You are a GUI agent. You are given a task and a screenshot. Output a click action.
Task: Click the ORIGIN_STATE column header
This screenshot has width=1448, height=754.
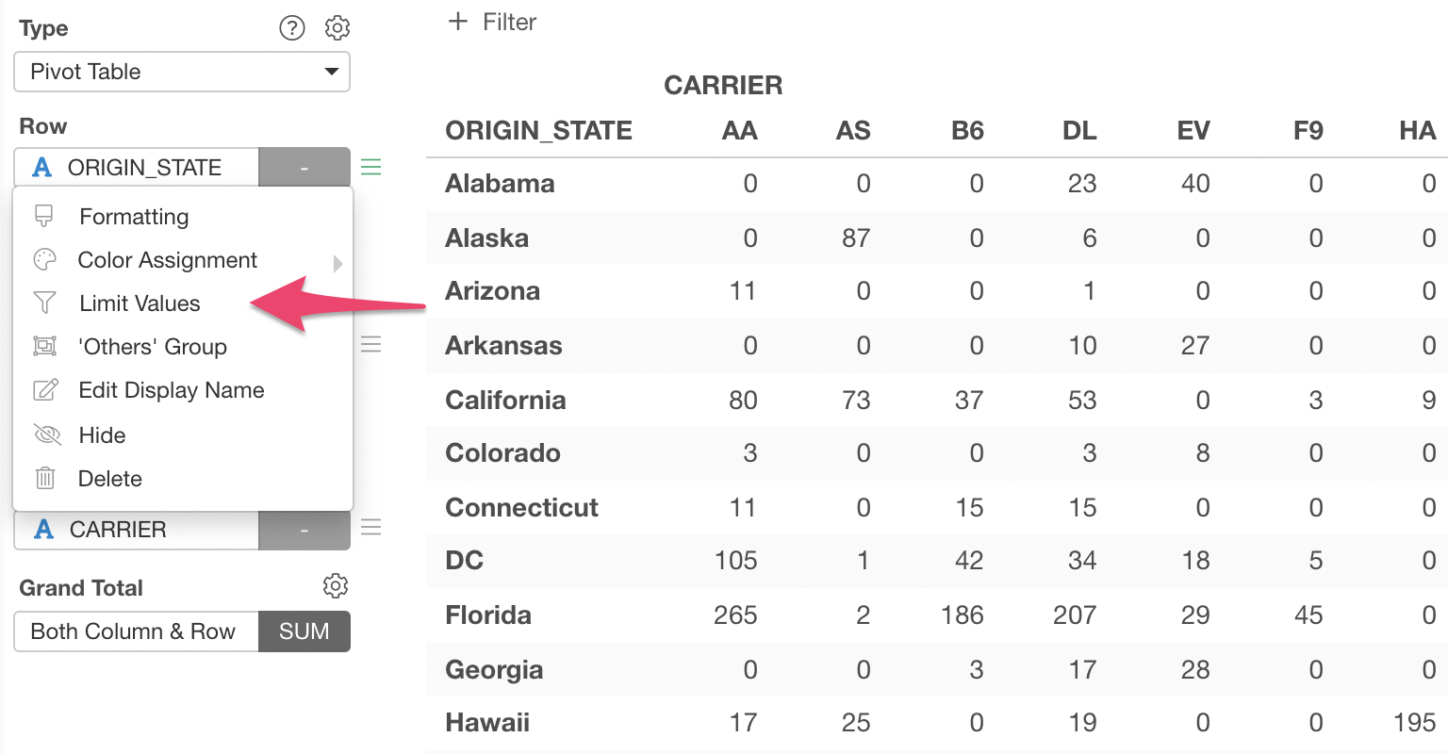tap(538, 130)
